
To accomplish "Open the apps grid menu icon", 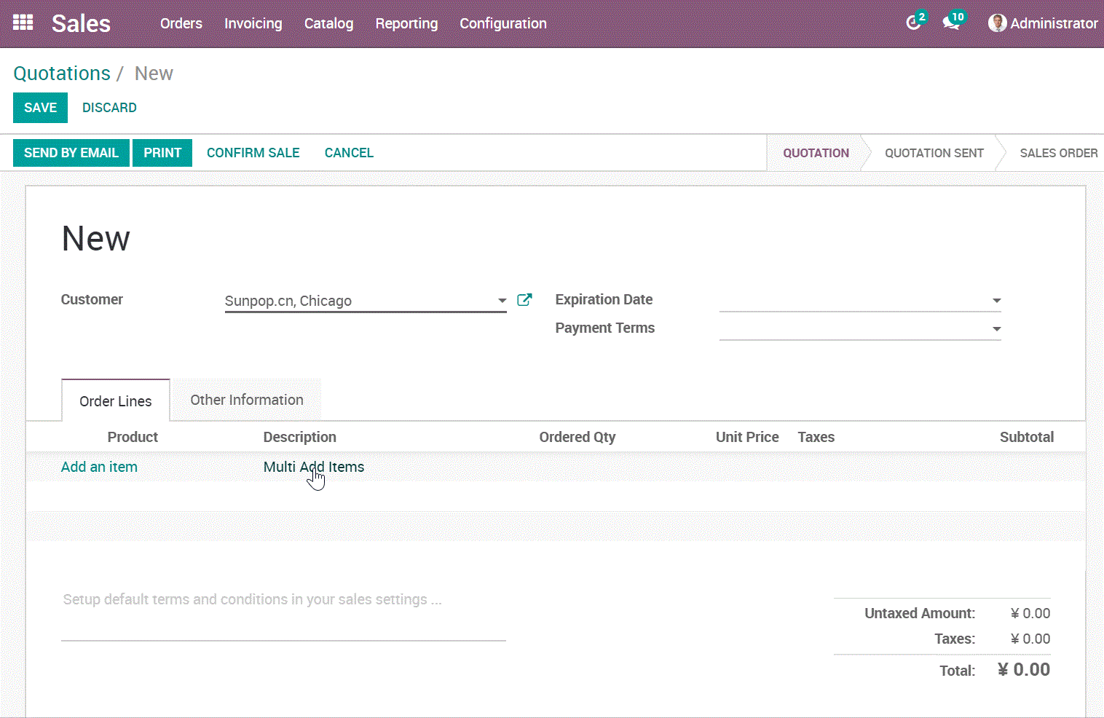I will pyautogui.click(x=23, y=23).
